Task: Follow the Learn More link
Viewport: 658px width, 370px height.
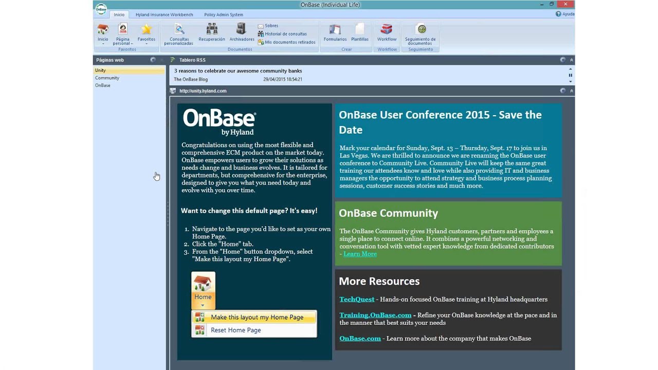Action: [360, 254]
